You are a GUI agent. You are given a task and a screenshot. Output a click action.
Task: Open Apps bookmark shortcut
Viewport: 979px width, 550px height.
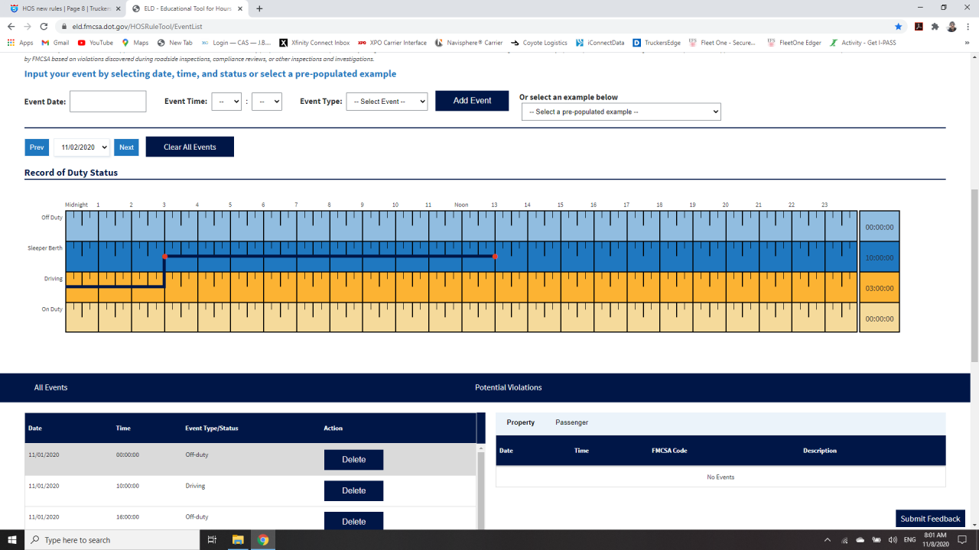[x=21, y=43]
